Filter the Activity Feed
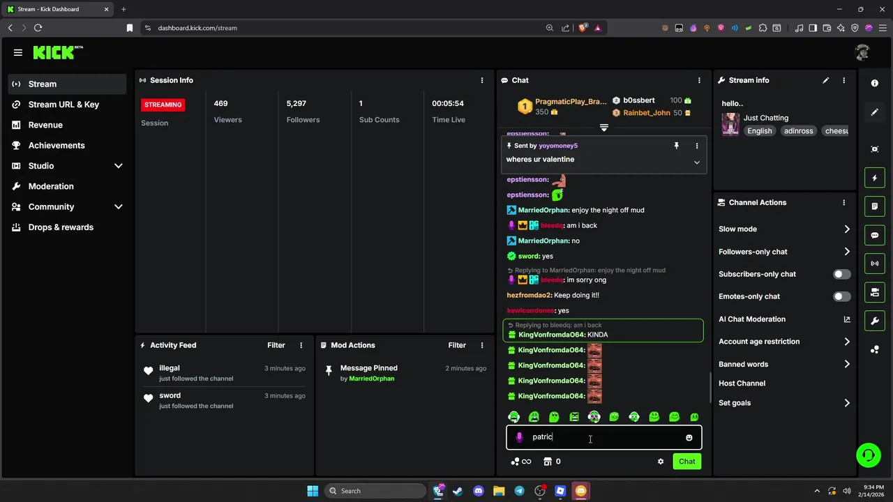This screenshot has width=893, height=502. click(x=276, y=345)
